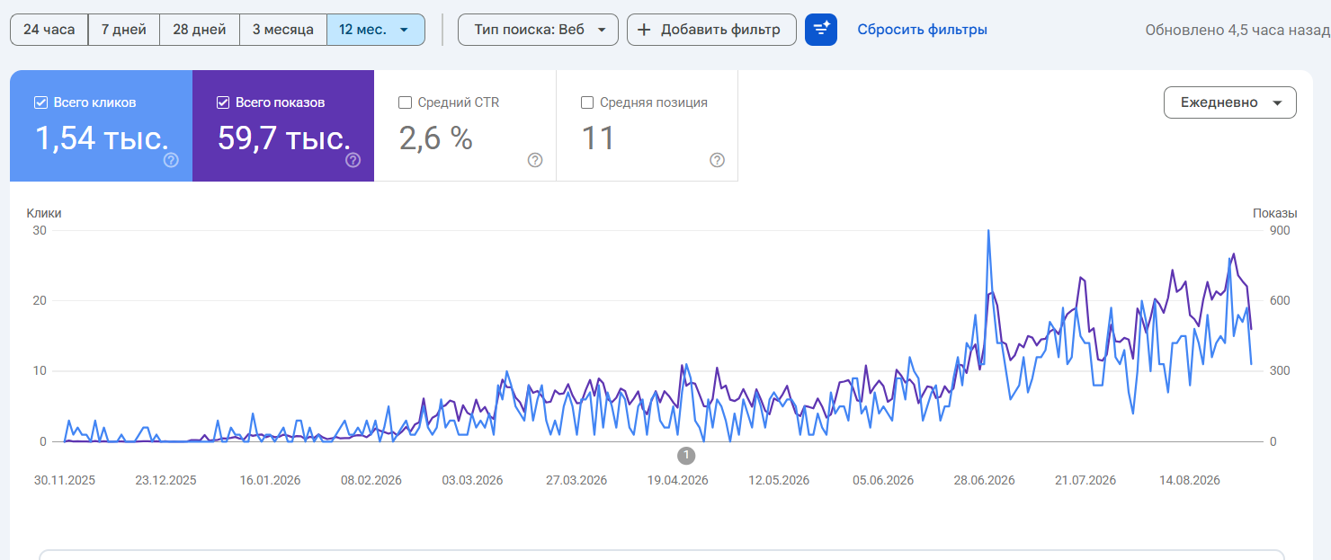Click the 08.02.2026 date label
Viewport: 1331px width, 560px height.
(371, 480)
